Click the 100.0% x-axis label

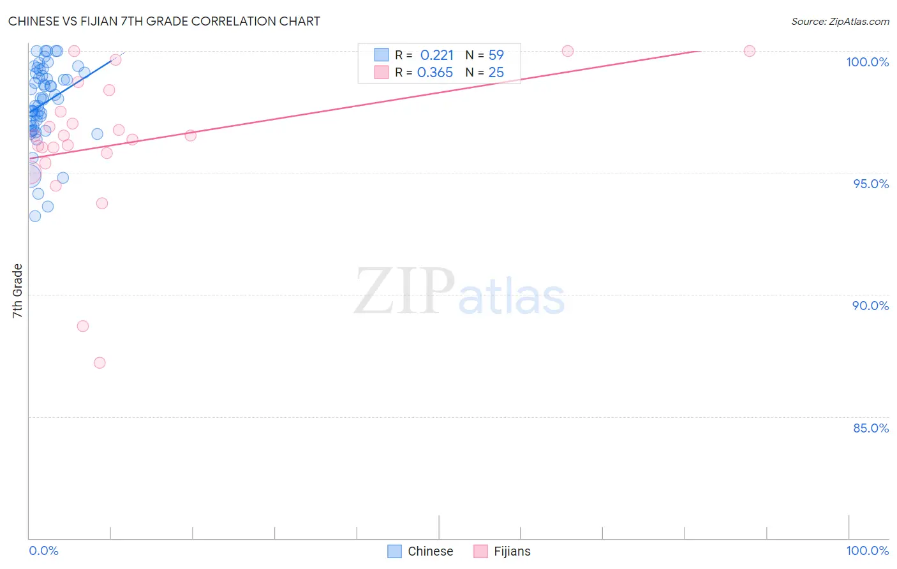coord(867,551)
